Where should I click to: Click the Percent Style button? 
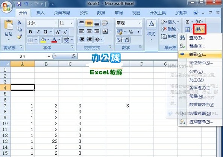[130, 32]
